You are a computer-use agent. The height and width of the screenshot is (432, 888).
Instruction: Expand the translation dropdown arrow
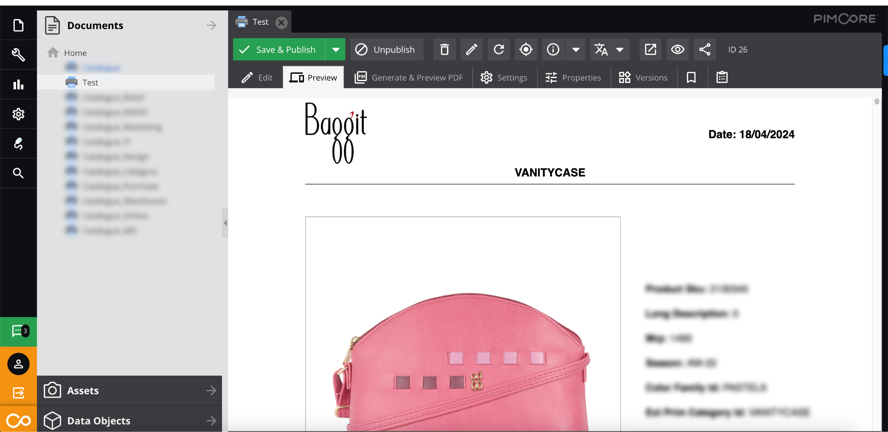(620, 49)
